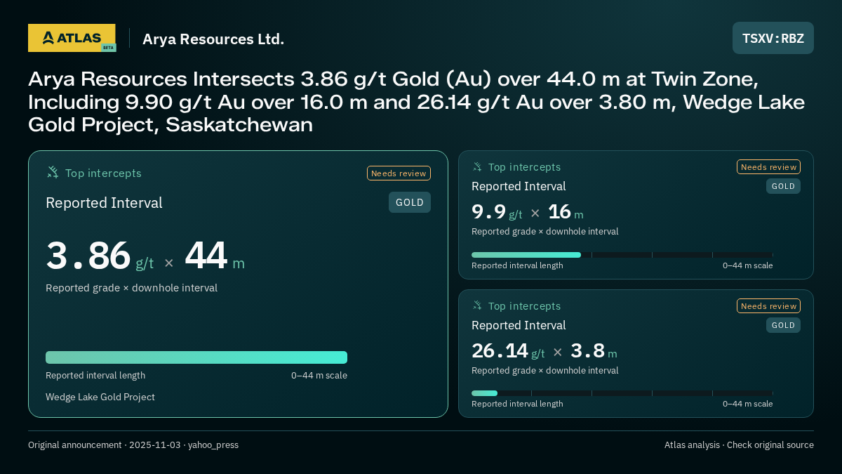Click the Arya Resources Ltd. company name
This screenshot has width=842, height=474.
[x=213, y=39]
